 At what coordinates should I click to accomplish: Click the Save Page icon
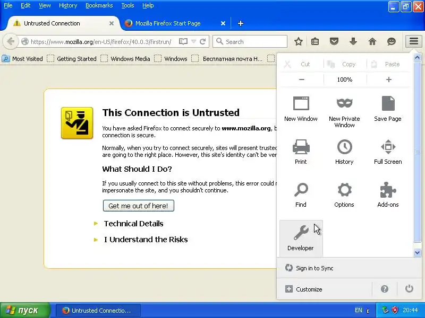pyautogui.click(x=388, y=103)
